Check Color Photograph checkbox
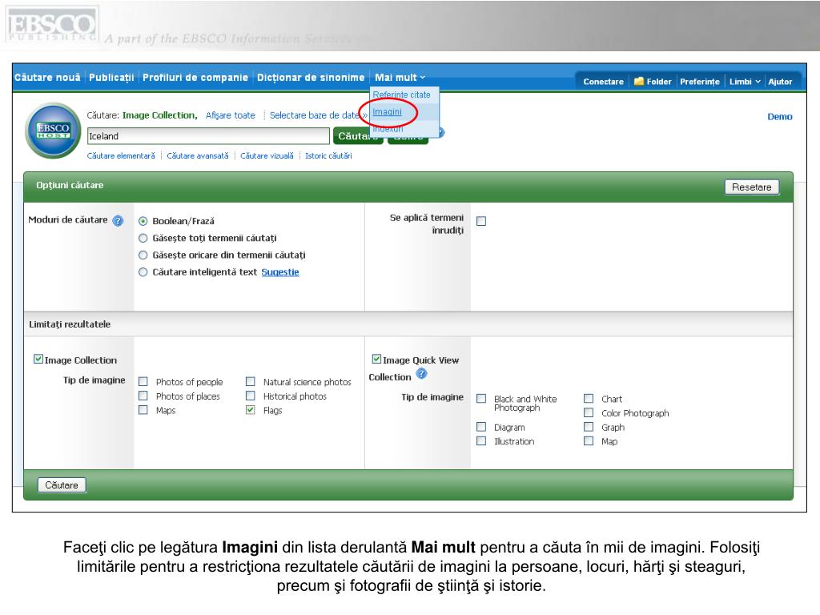The image size is (820, 615). coord(589,412)
